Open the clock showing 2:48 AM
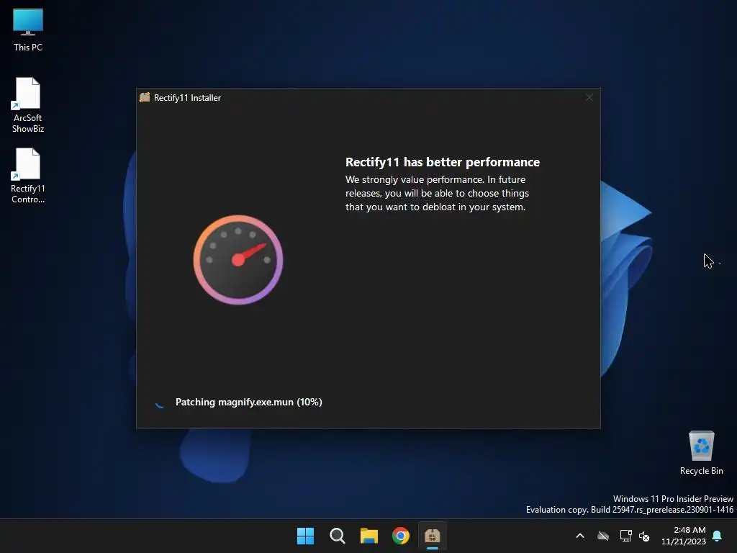This screenshot has height=553, width=737. (684, 536)
